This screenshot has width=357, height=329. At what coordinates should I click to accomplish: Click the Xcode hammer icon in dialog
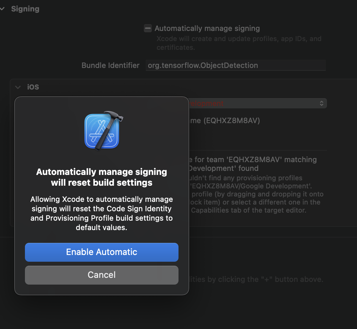coord(104,131)
